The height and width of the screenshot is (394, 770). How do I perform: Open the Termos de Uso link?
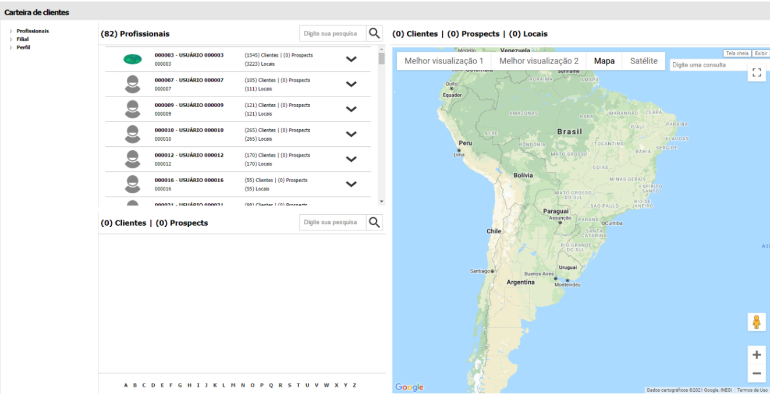tap(753, 390)
